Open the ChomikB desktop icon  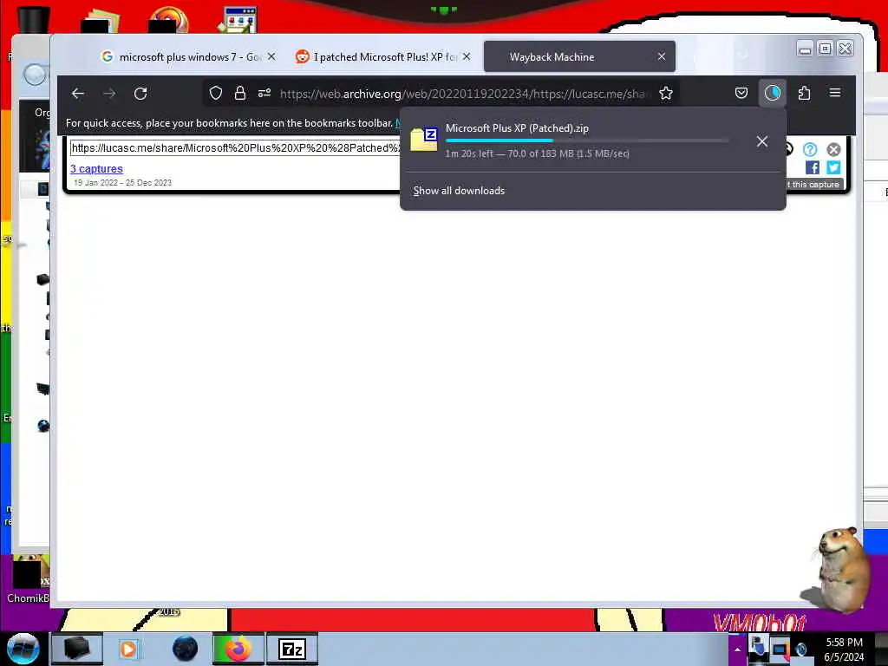(28, 580)
